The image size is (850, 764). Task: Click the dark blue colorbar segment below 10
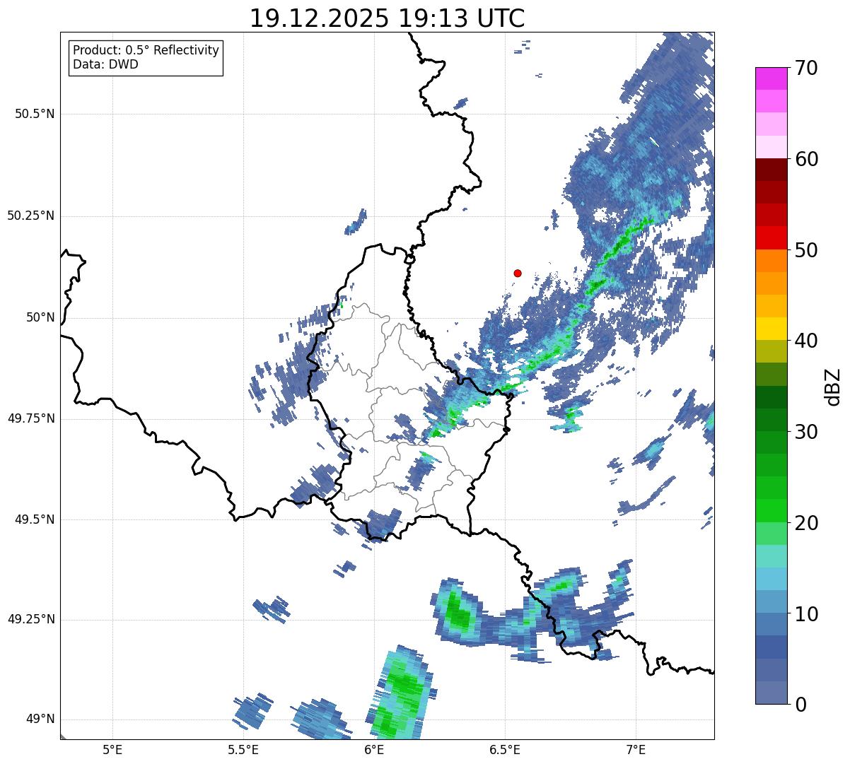pos(771,647)
